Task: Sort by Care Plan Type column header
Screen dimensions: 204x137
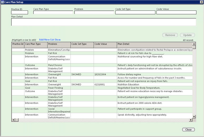Action: 36,45
